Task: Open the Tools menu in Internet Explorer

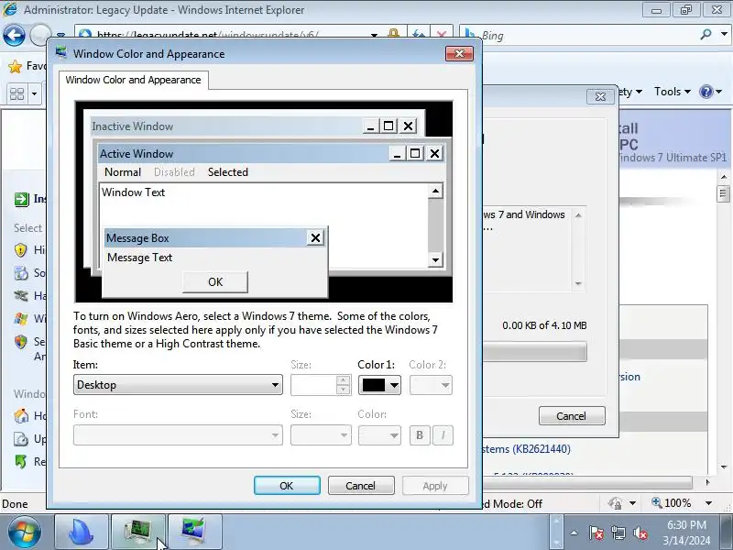Action: click(x=672, y=92)
